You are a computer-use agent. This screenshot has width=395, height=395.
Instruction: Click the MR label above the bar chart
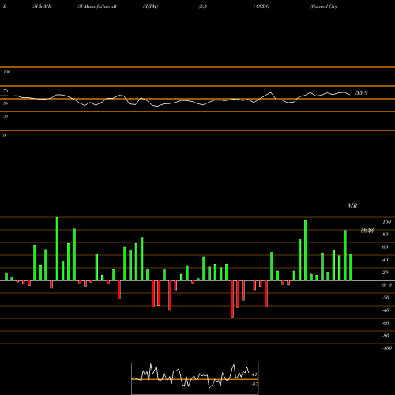(x=352, y=205)
